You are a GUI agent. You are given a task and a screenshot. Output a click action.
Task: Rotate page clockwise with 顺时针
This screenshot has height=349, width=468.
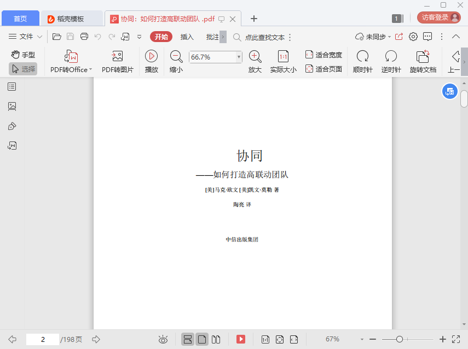point(362,56)
